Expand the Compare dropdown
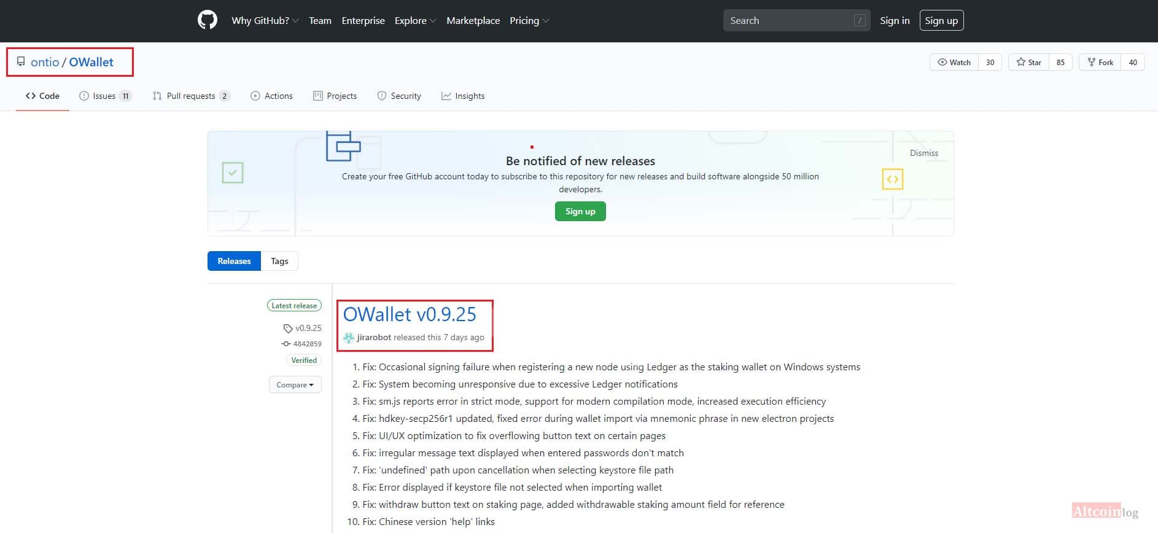The width and height of the screenshot is (1158, 533). click(295, 385)
